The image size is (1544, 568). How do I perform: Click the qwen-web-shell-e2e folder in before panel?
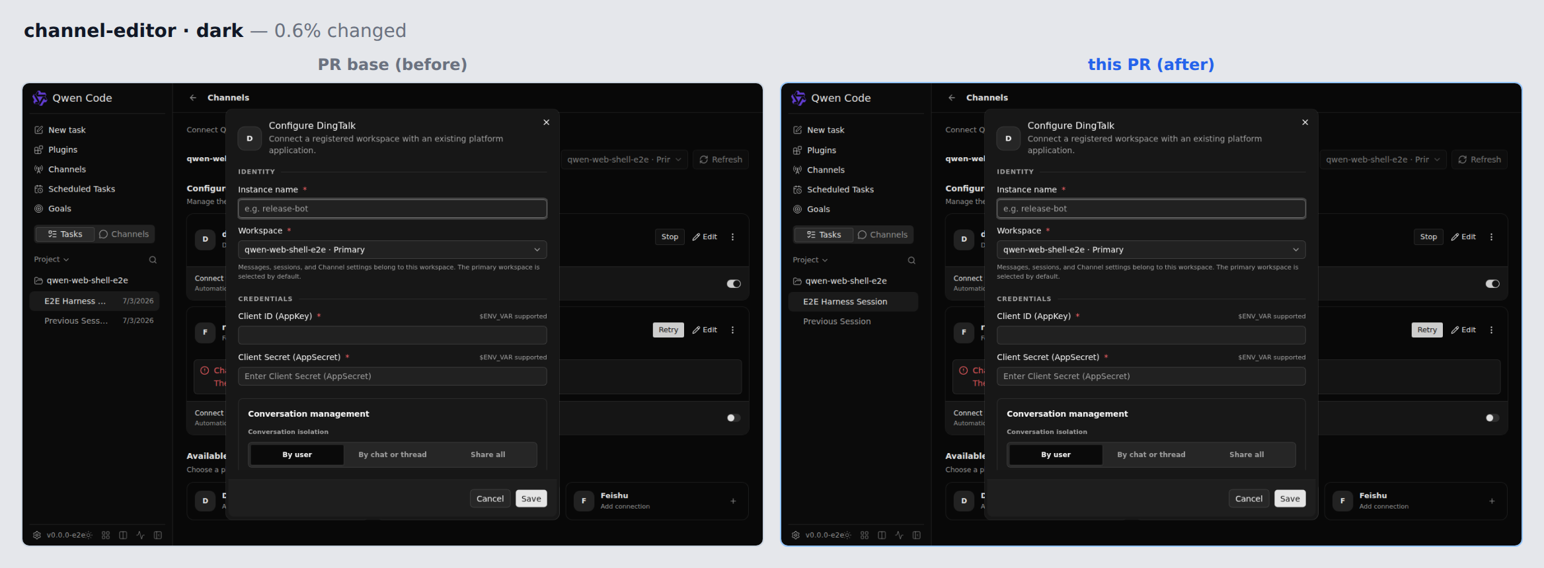(81, 281)
